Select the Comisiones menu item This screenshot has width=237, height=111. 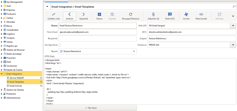coord(12,66)
